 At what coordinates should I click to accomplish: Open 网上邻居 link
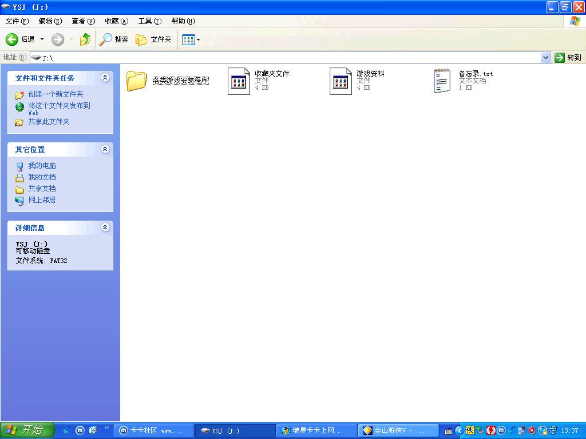coord(42,199)
